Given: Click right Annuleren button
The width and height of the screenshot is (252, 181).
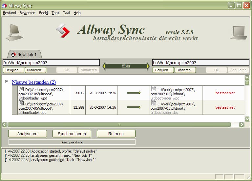Looking at the screenshot, I should pos(238,70).
